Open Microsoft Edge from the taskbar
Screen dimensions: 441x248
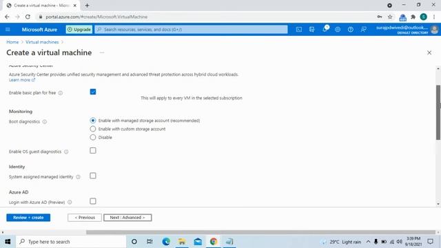coord(166,242)
